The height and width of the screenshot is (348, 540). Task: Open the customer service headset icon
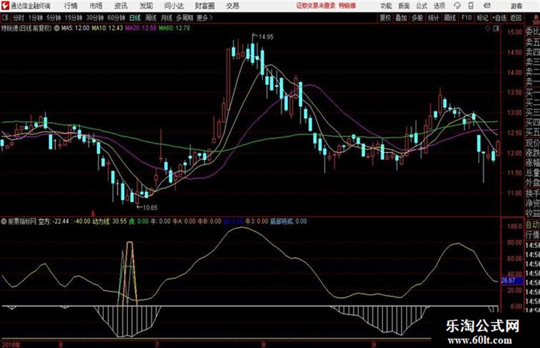click(x=457, y=6)
